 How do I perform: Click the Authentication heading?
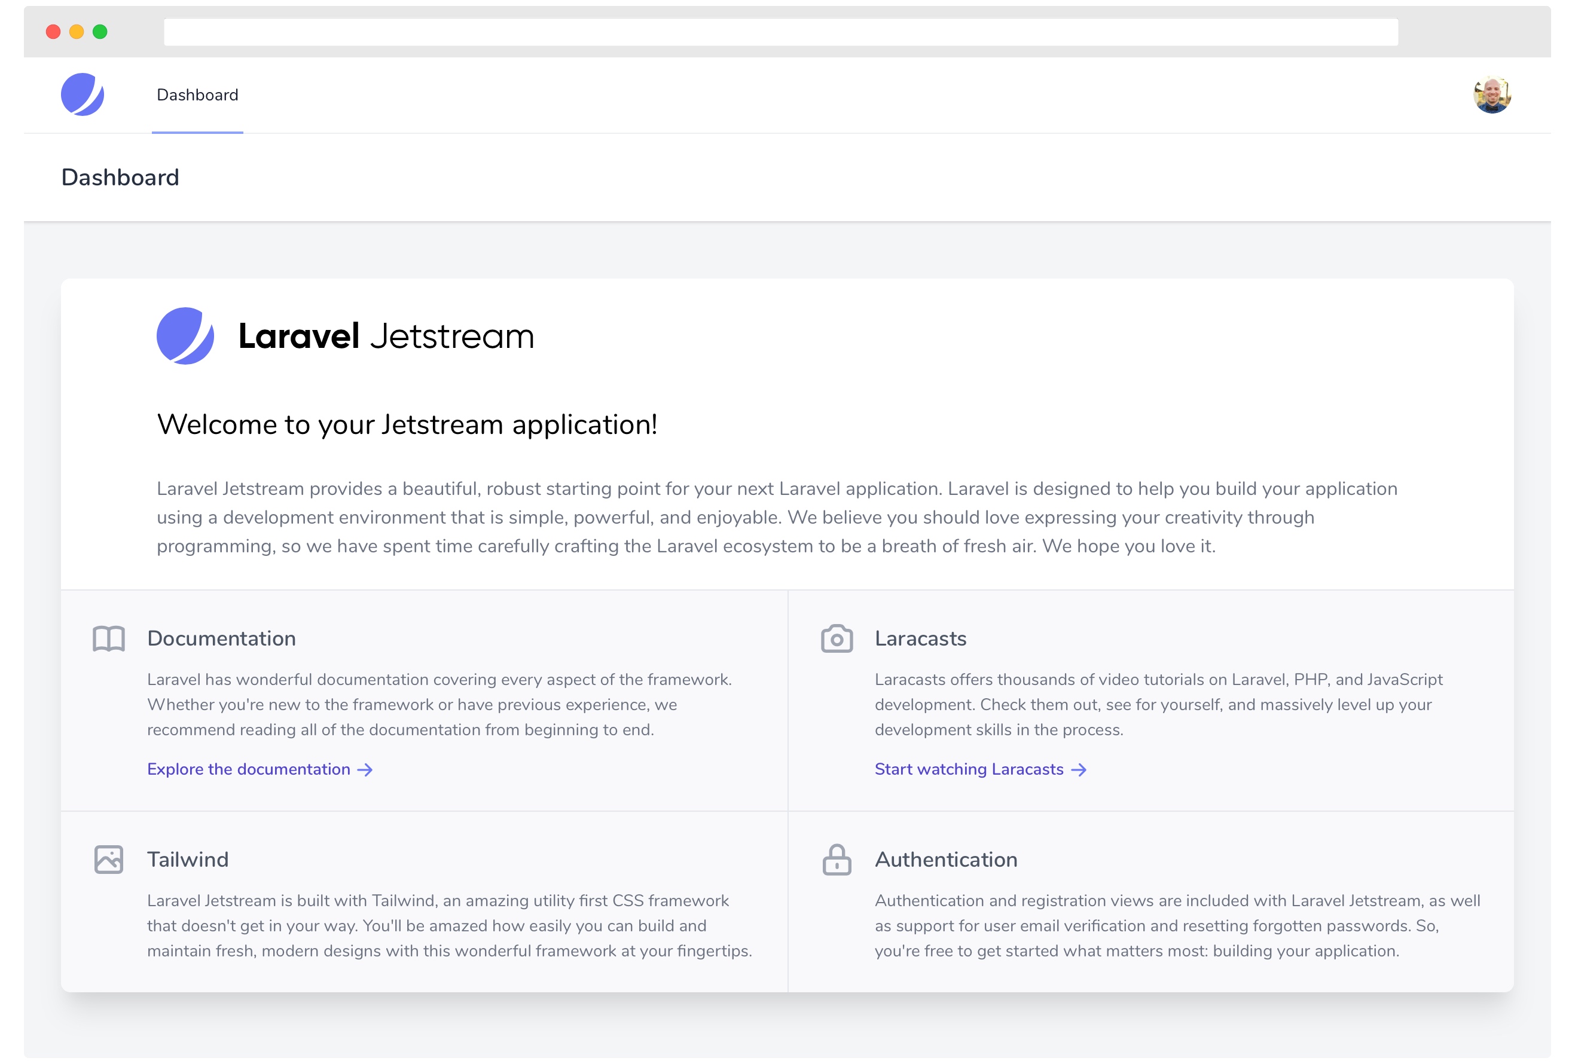tap(946, 859)
